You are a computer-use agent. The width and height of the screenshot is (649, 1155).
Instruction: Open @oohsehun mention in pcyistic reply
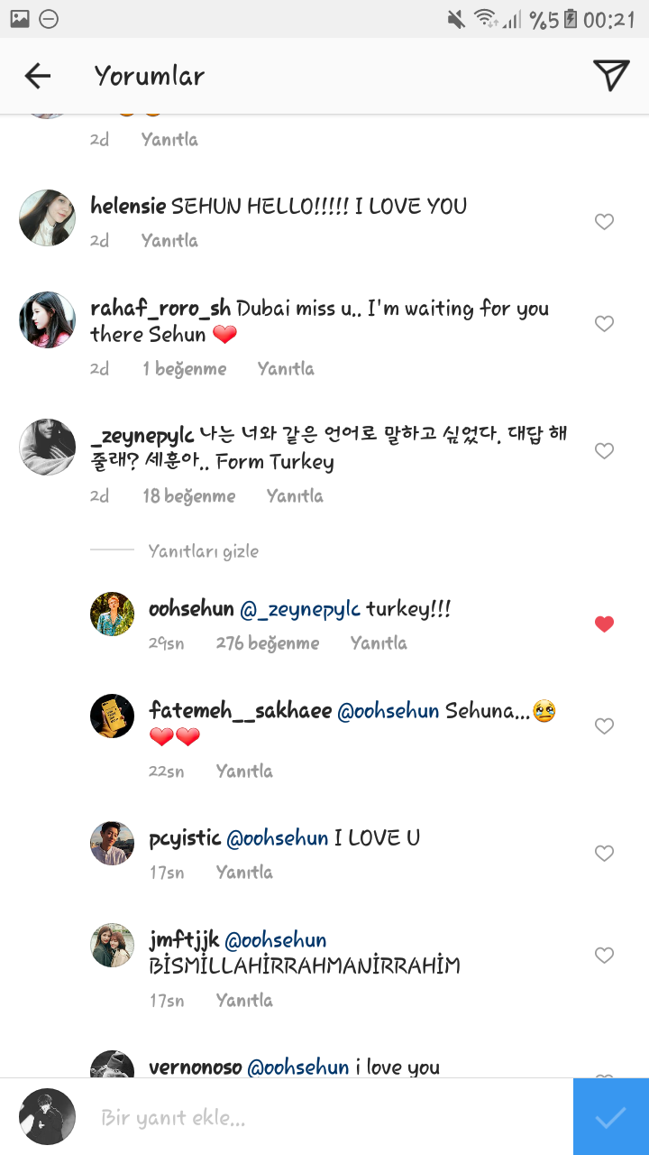(x=277, y=838)
